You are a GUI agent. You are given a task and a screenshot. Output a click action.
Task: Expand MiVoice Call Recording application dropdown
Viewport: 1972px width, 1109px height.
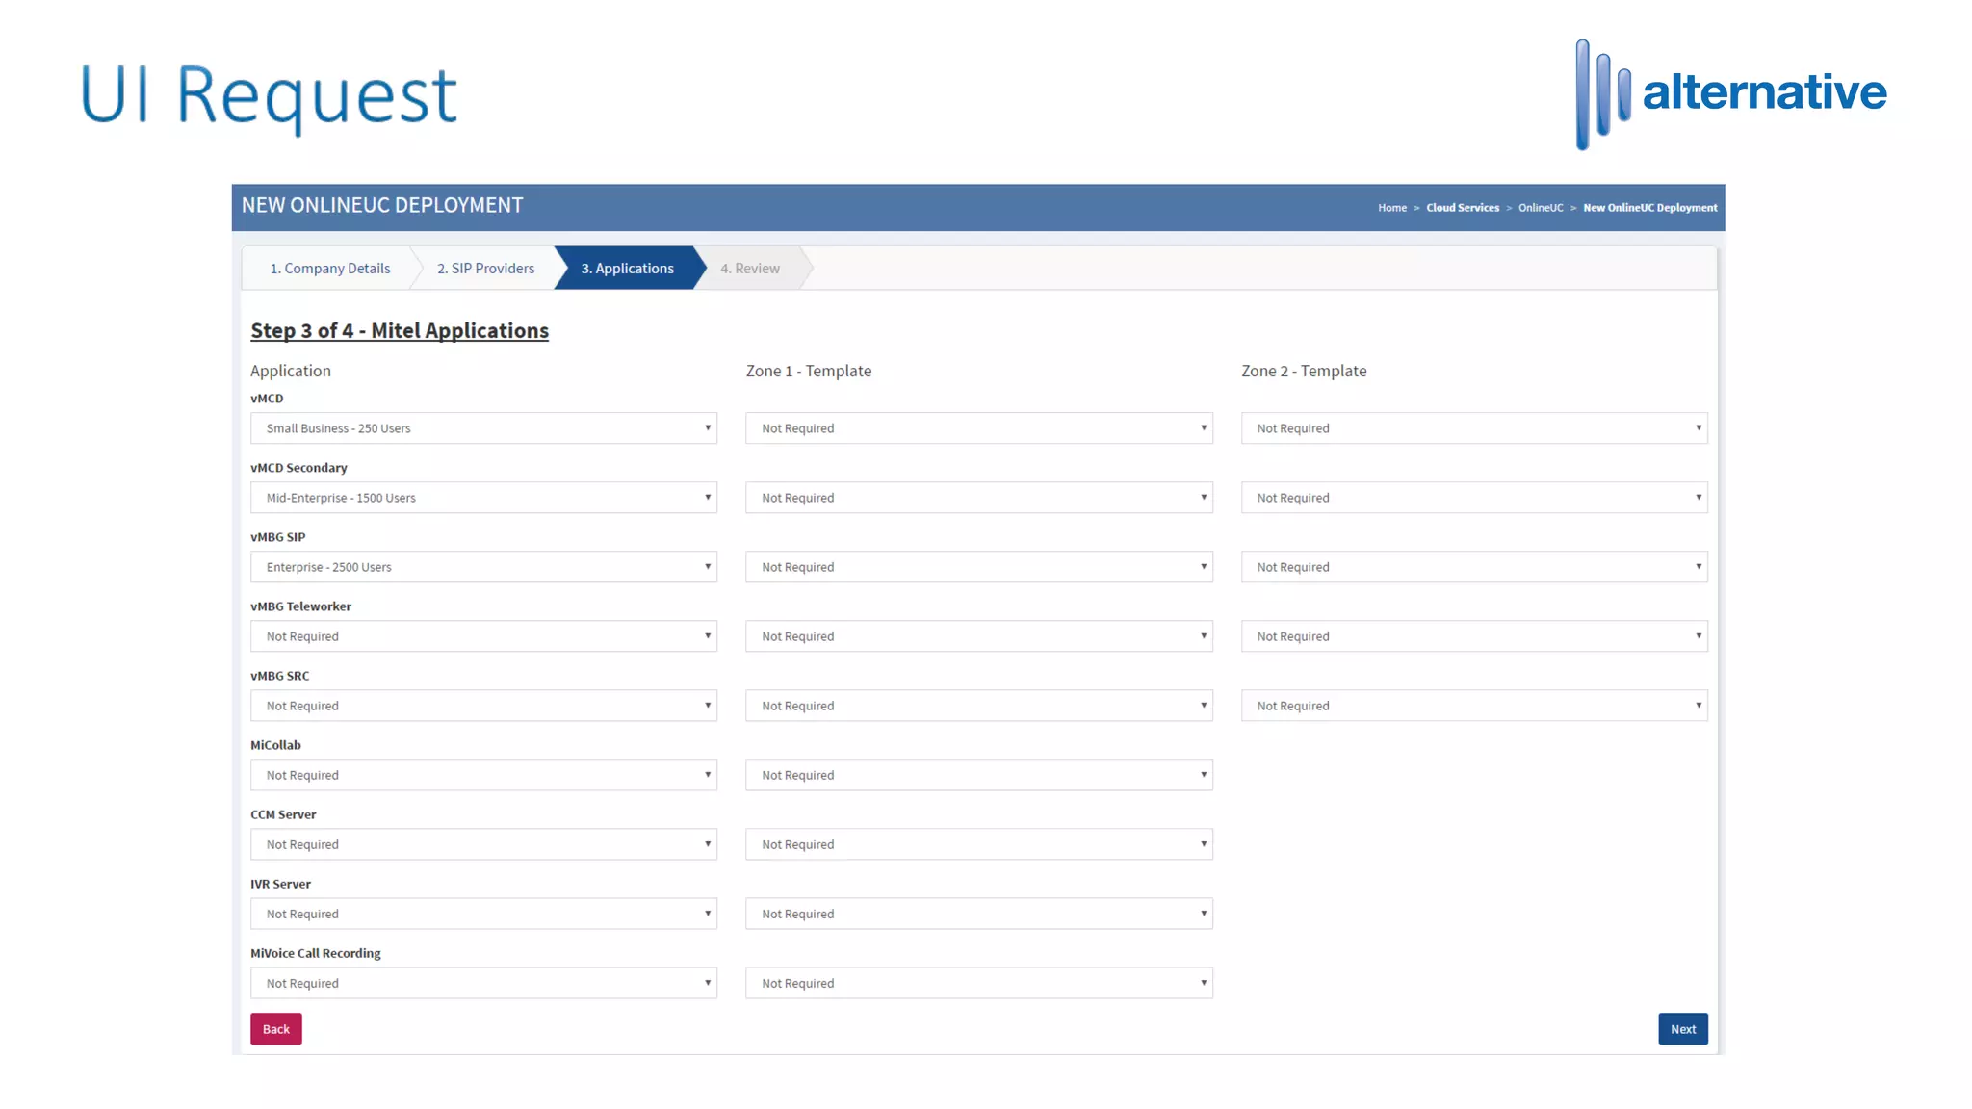pyautogui.click(x=483, y=983)
